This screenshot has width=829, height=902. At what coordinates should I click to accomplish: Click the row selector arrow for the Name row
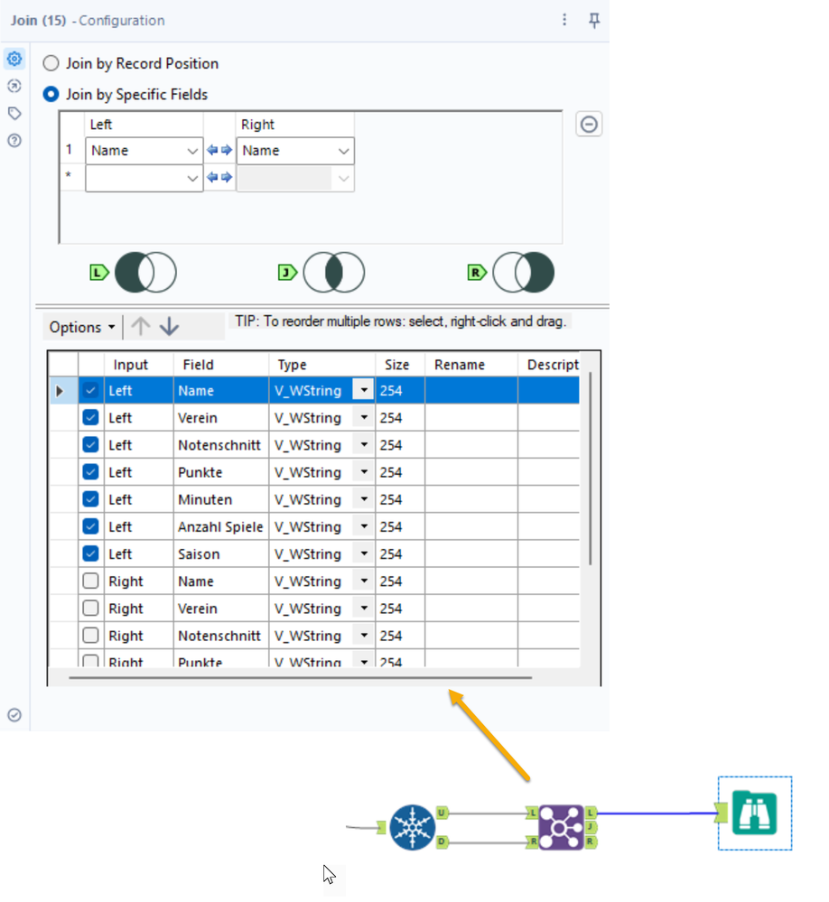pyautogui.click(x=60, y=391)
